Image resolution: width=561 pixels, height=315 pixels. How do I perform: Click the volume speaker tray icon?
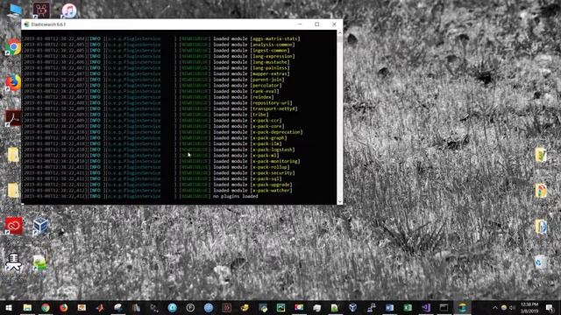tap(512, 307)
